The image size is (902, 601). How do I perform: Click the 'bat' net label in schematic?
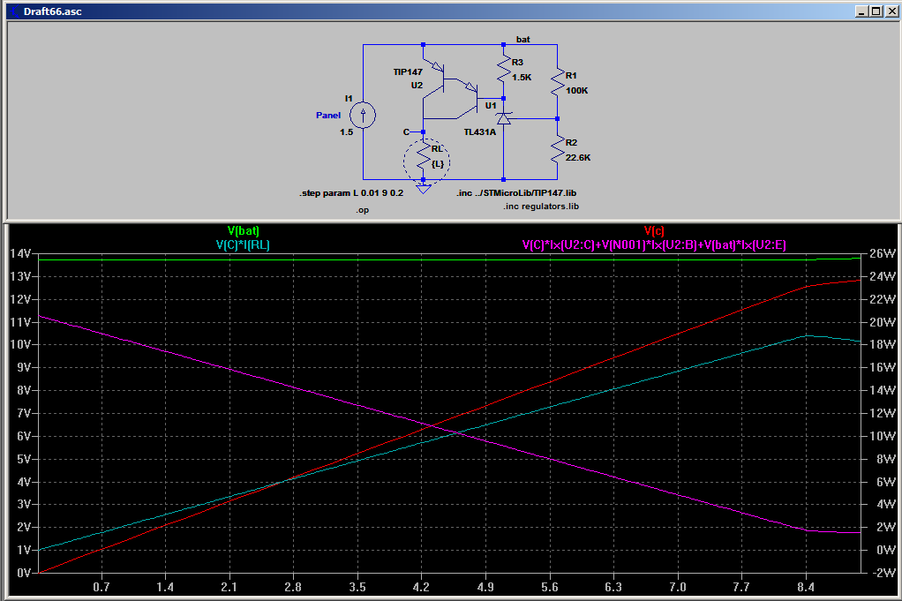522,40
